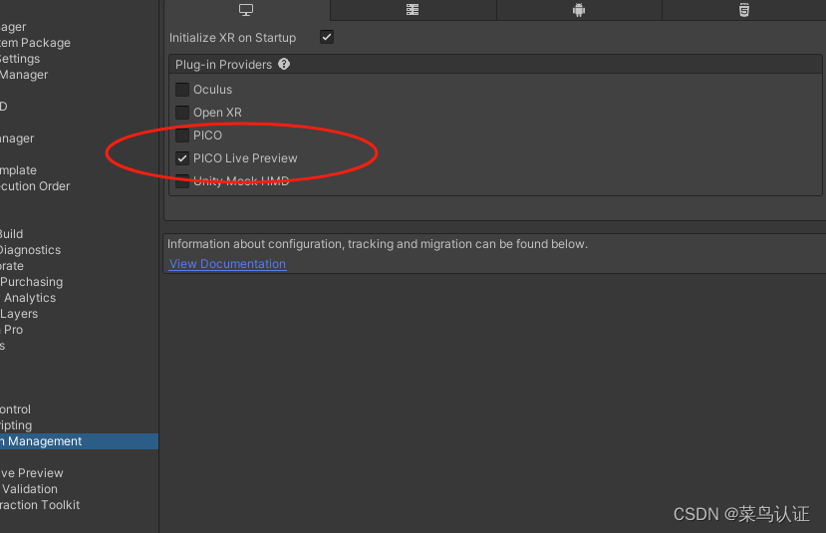Switch to the dedicated server platform tab
826x533 pixels.
click(x=413, y=10)
